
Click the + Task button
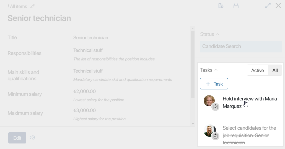click(214, 84)
